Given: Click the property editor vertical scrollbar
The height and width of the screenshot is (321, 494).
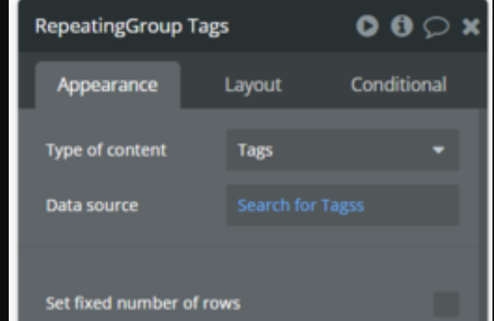Looking at the screenshot, I should [483, 214].
